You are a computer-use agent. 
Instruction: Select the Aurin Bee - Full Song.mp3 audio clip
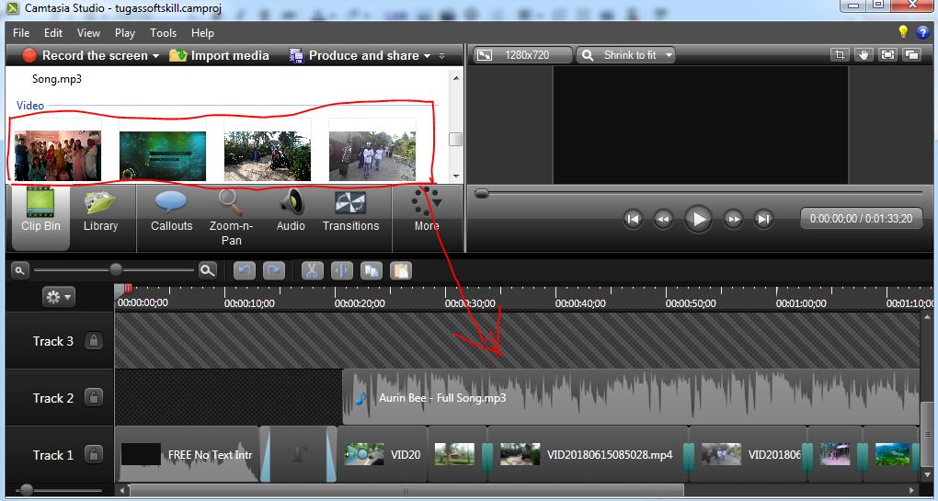pos(631,397)
